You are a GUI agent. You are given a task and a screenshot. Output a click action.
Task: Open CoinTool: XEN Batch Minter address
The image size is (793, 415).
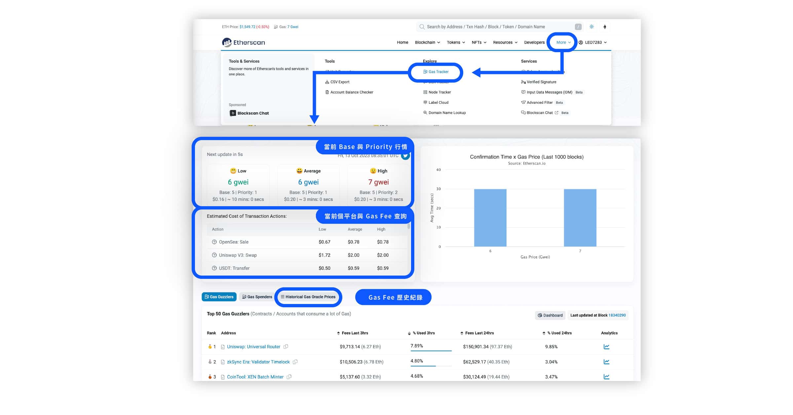[x=255, y=377]
